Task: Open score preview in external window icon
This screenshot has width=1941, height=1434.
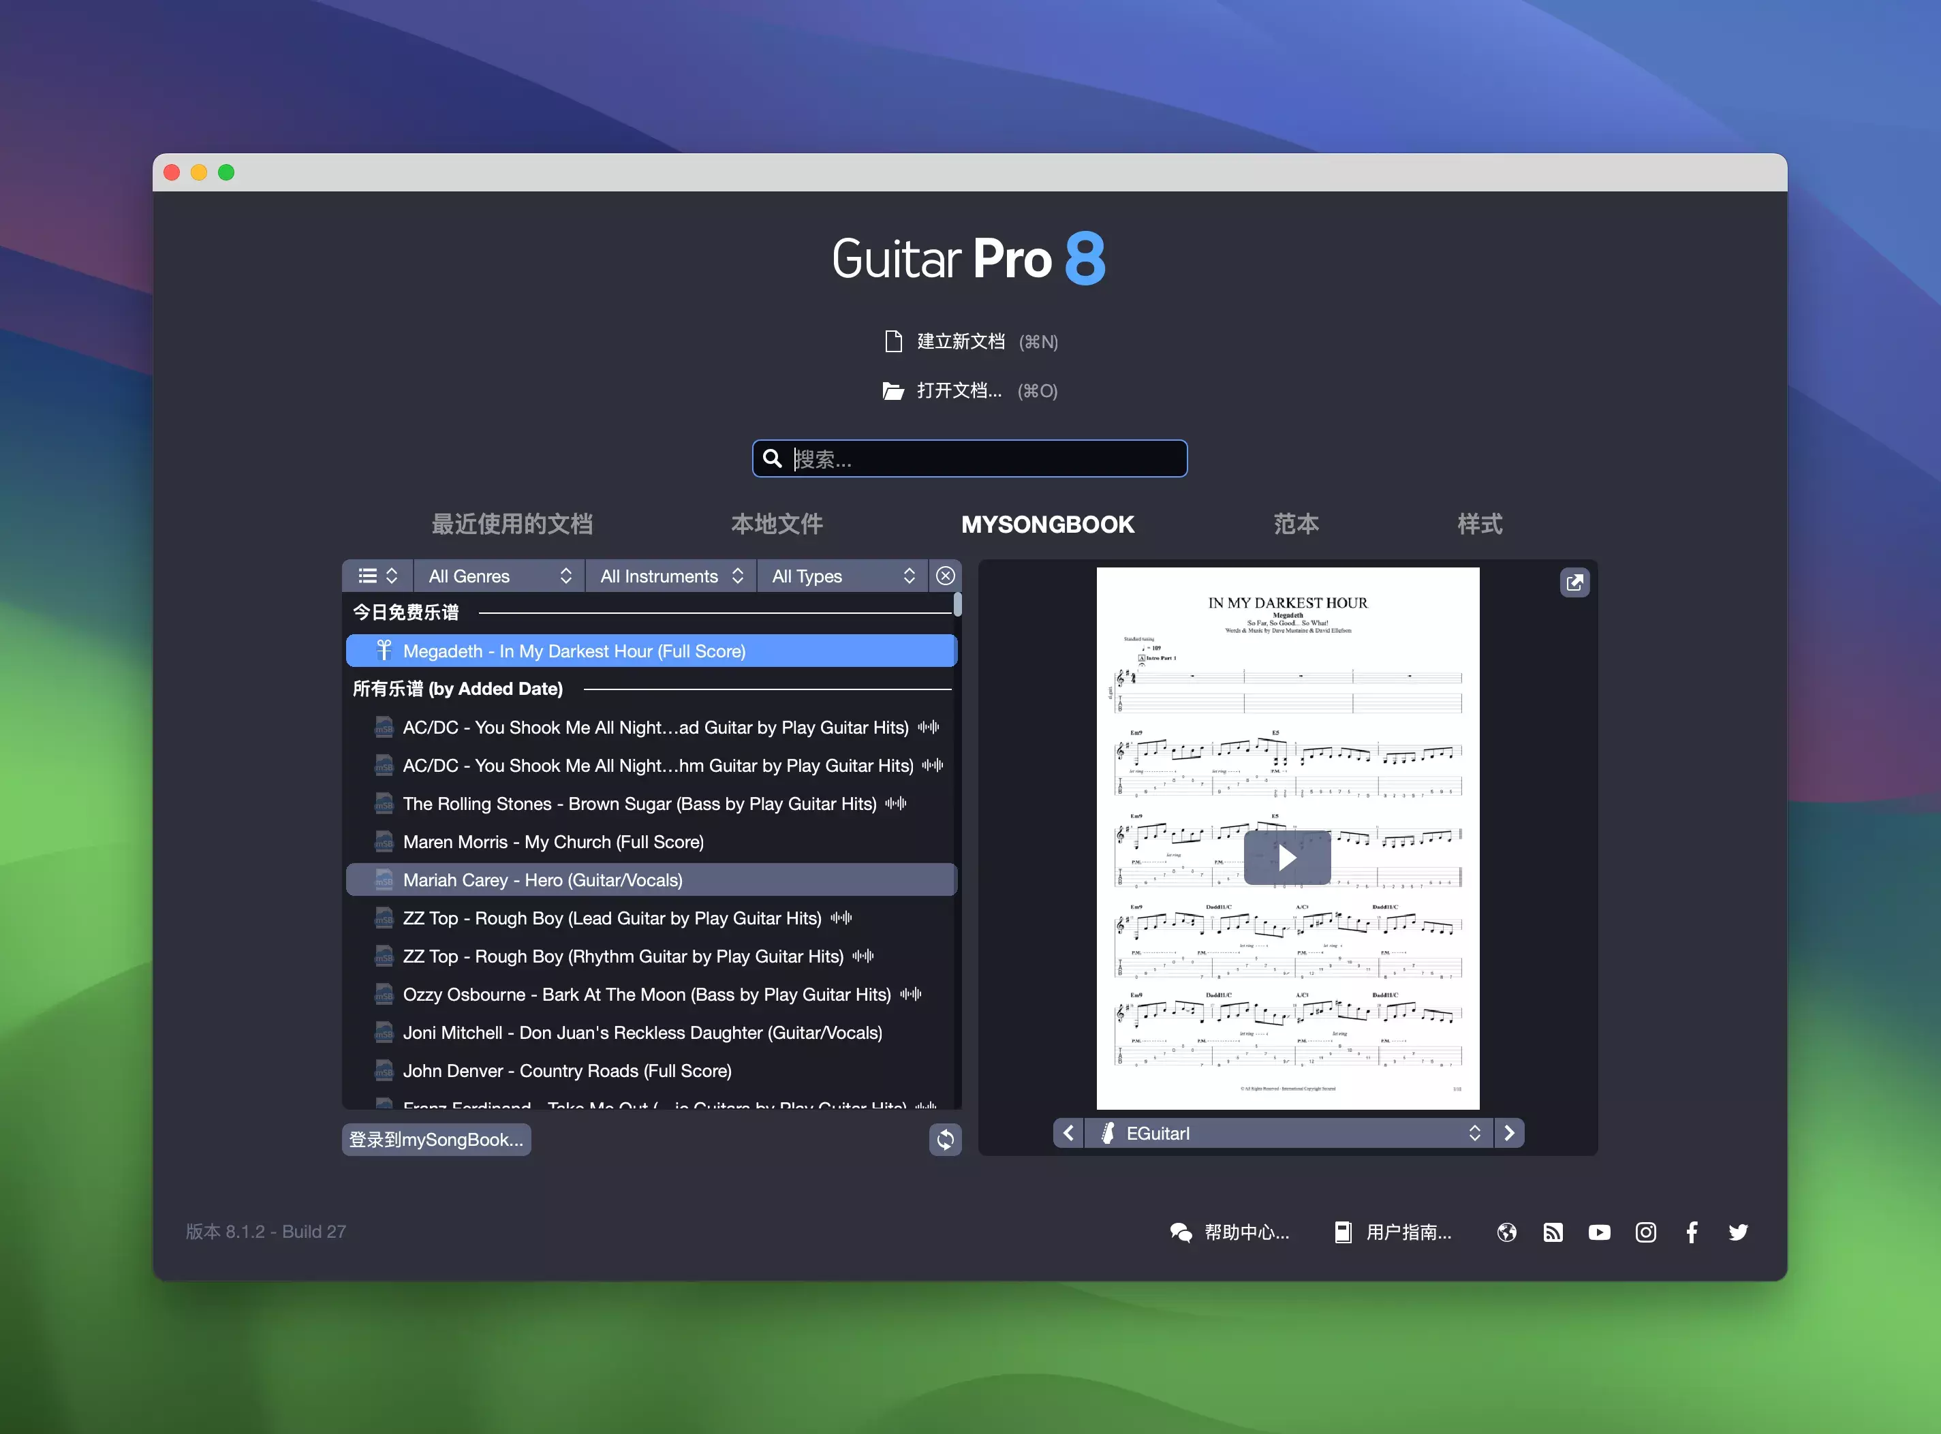Action: click(x=1574, y=582)
